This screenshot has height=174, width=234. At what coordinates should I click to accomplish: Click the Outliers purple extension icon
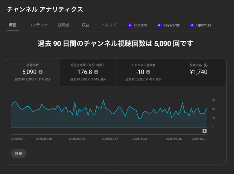(129, 25)
